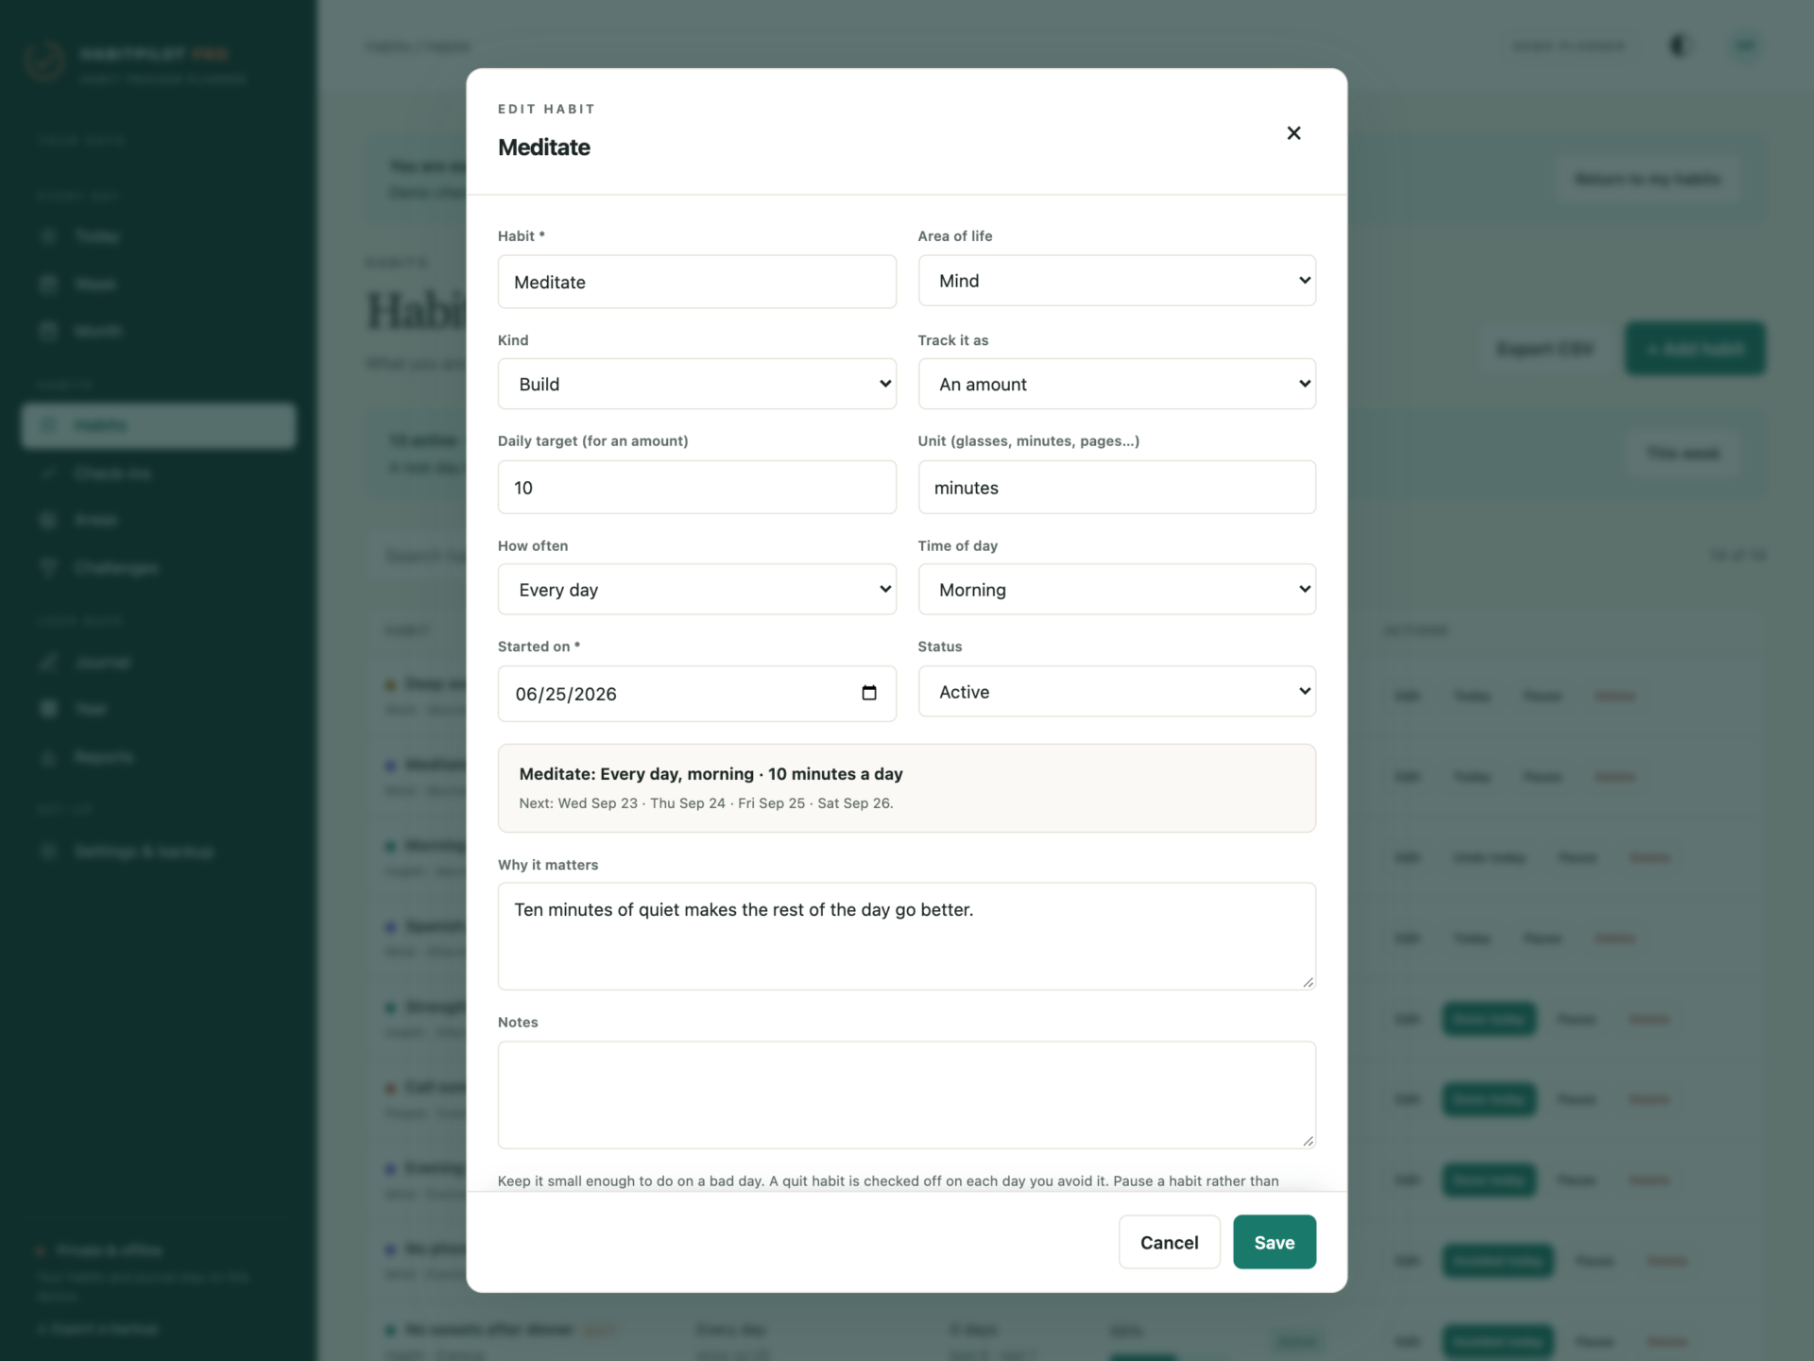Click the Started on date field

point(696,694)
